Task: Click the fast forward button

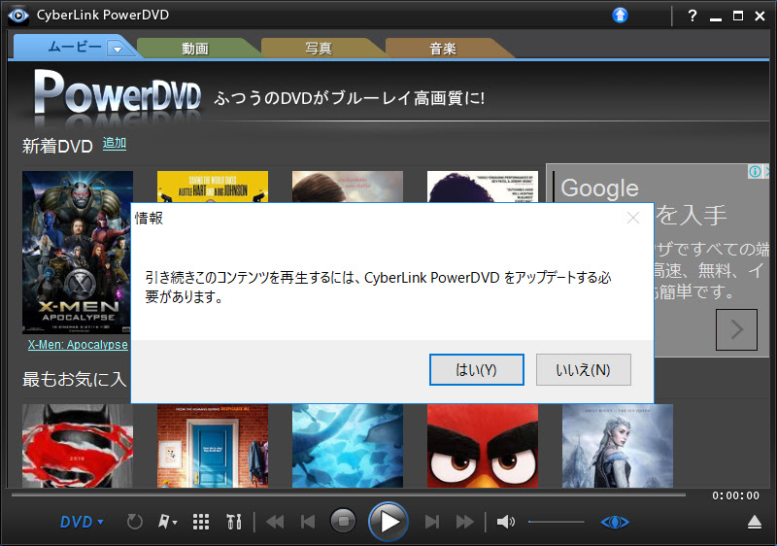Action: coord(465,522)
